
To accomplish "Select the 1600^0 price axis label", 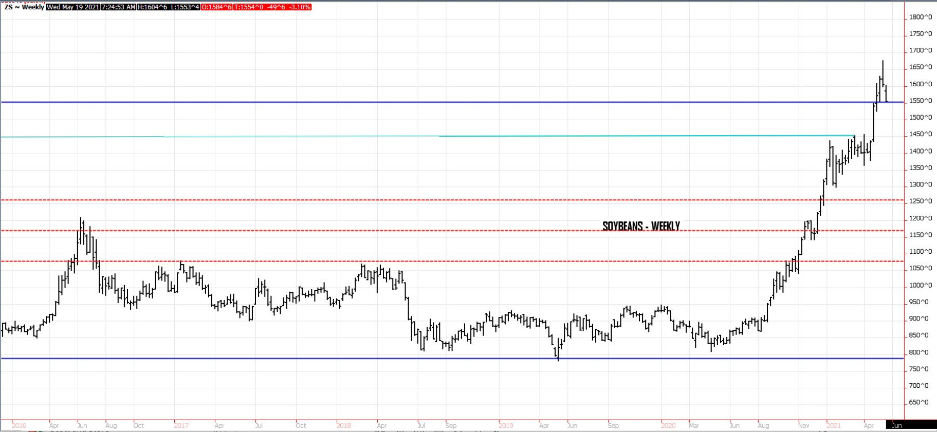I will [x=921, y=84].
